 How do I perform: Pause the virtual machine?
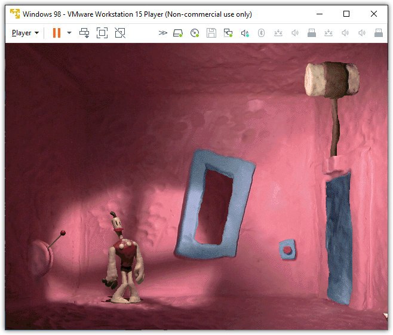click(x=57, y=33)
